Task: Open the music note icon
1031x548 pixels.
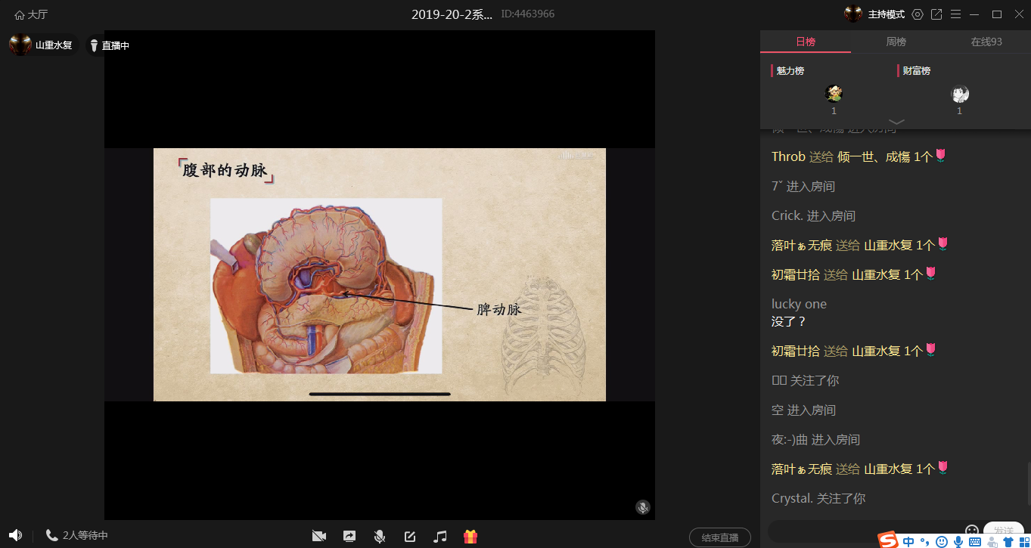Action: [440, 536]
